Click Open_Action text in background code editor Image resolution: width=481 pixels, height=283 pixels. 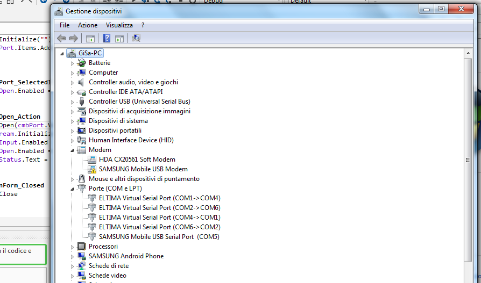(x=20, y=117)
